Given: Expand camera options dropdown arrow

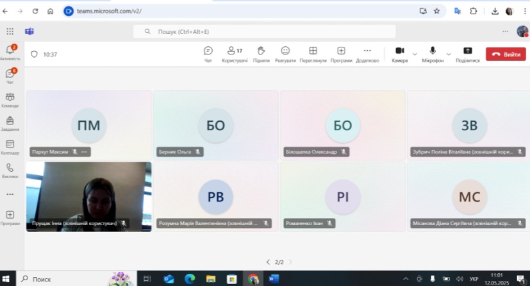Looking at the screenshot, I should click(415, 54).
